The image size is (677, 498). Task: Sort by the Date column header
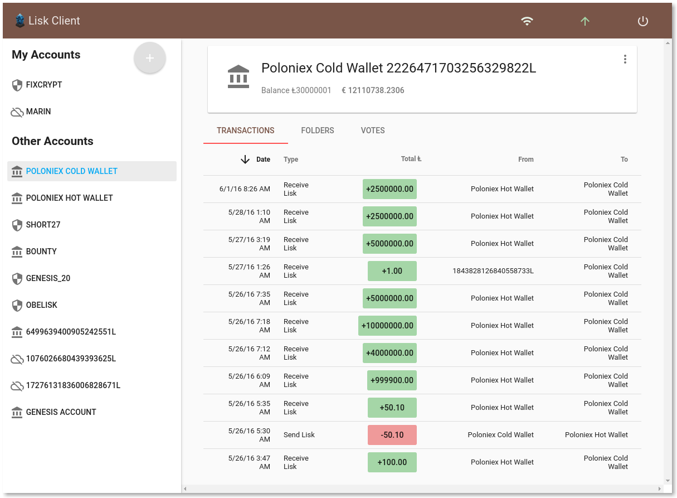263,159
